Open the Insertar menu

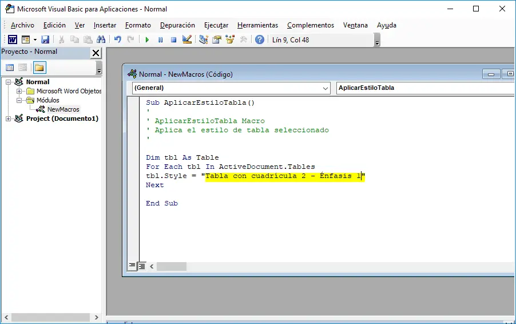(105, 25)
